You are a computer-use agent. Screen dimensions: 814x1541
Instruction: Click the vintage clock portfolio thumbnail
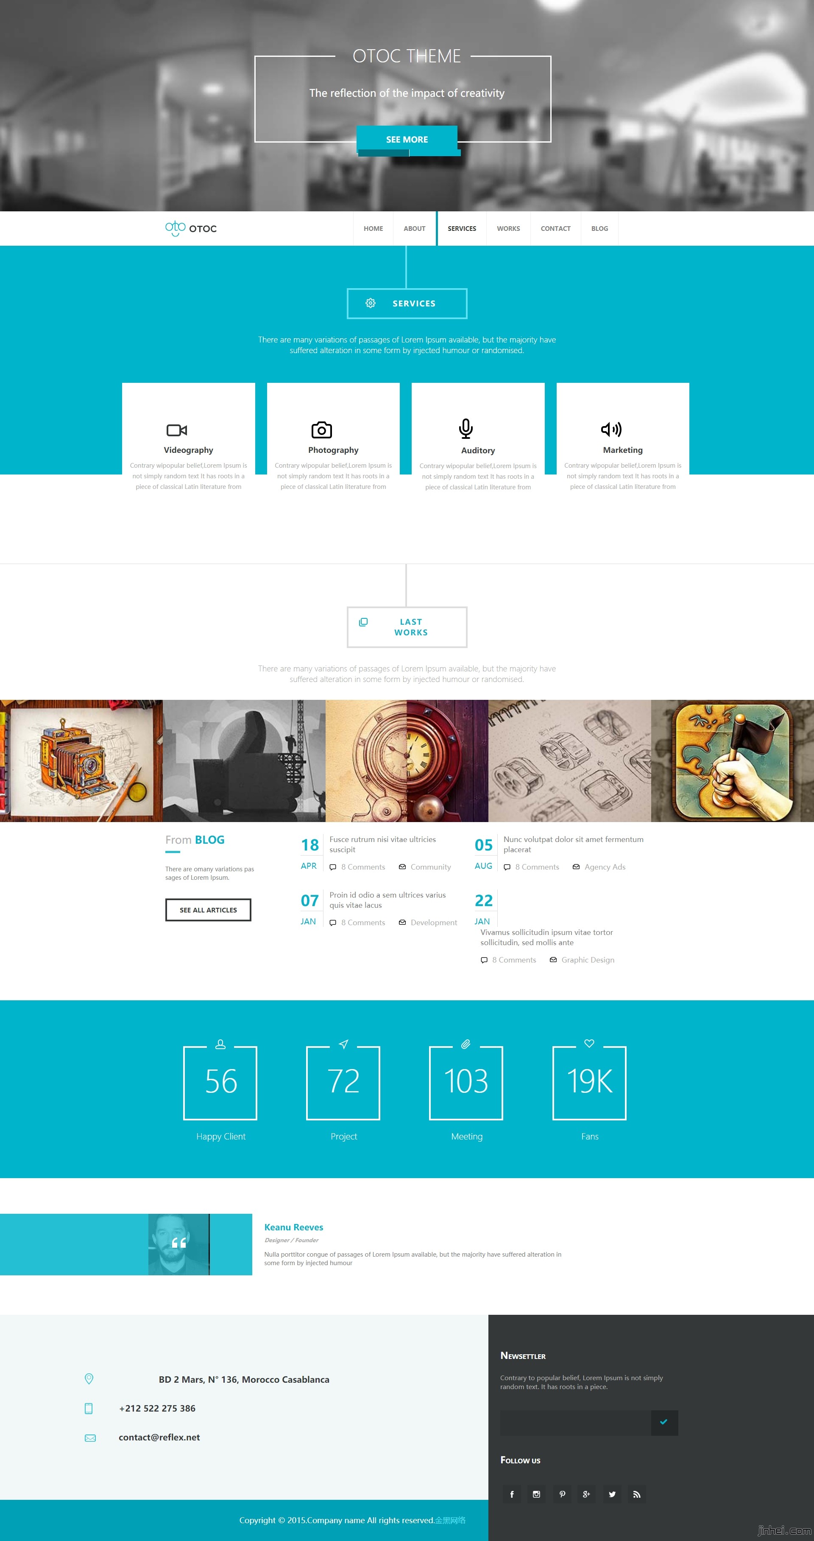(x=407, y=743)
